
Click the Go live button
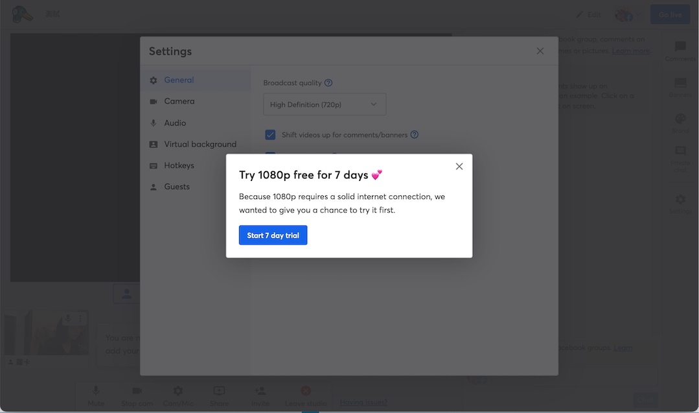click(670, 14)
